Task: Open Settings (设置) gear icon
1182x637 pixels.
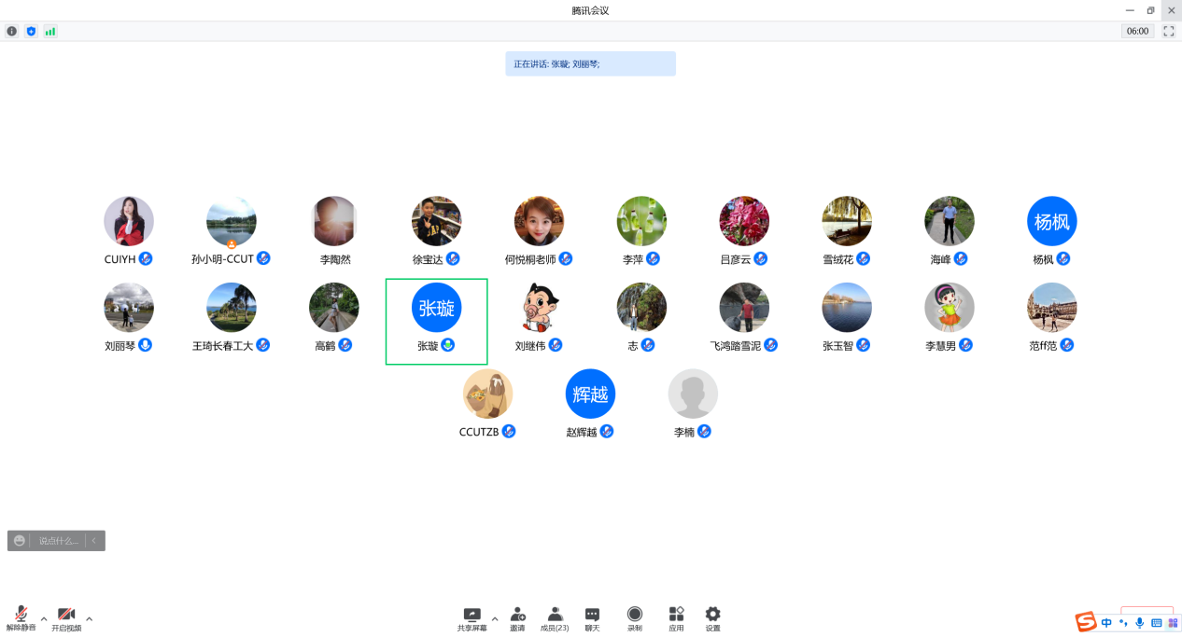Action: coord(713,618)
